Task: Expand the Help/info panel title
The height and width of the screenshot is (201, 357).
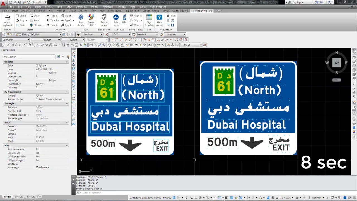Action: click(165, 30)
